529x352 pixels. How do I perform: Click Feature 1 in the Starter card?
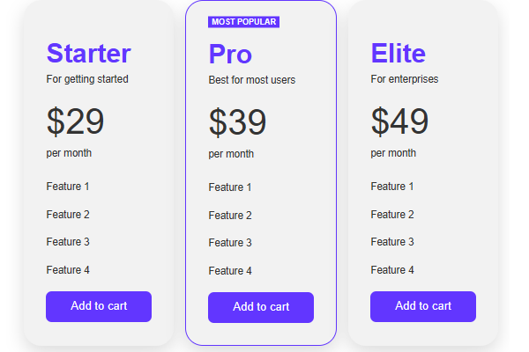coord(68,187)
